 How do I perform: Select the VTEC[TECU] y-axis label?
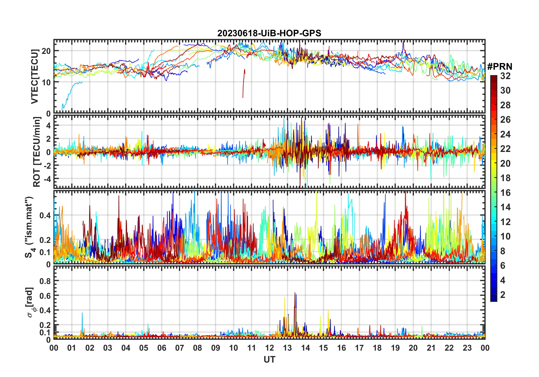click(35, 77)
